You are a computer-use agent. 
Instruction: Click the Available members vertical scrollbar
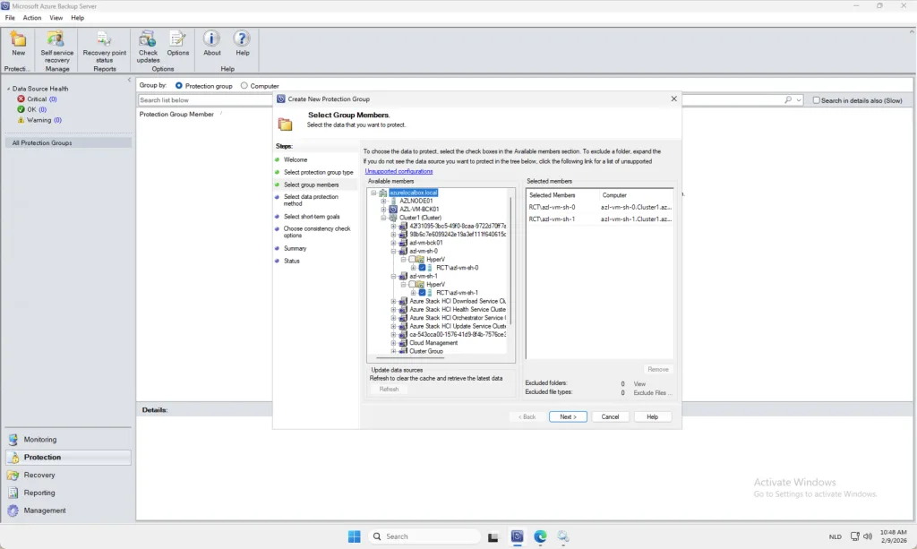pyautogui.click(x=511, y=269)
